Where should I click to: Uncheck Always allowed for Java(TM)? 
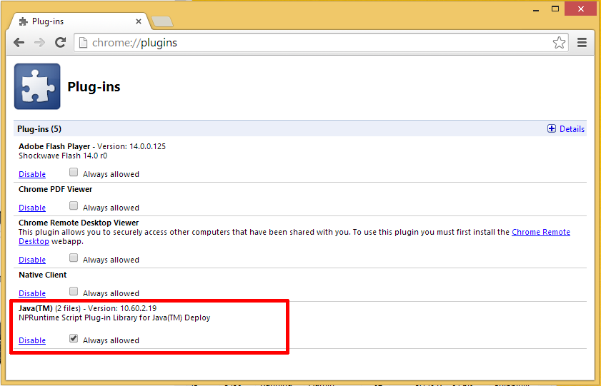coord(74,339)
